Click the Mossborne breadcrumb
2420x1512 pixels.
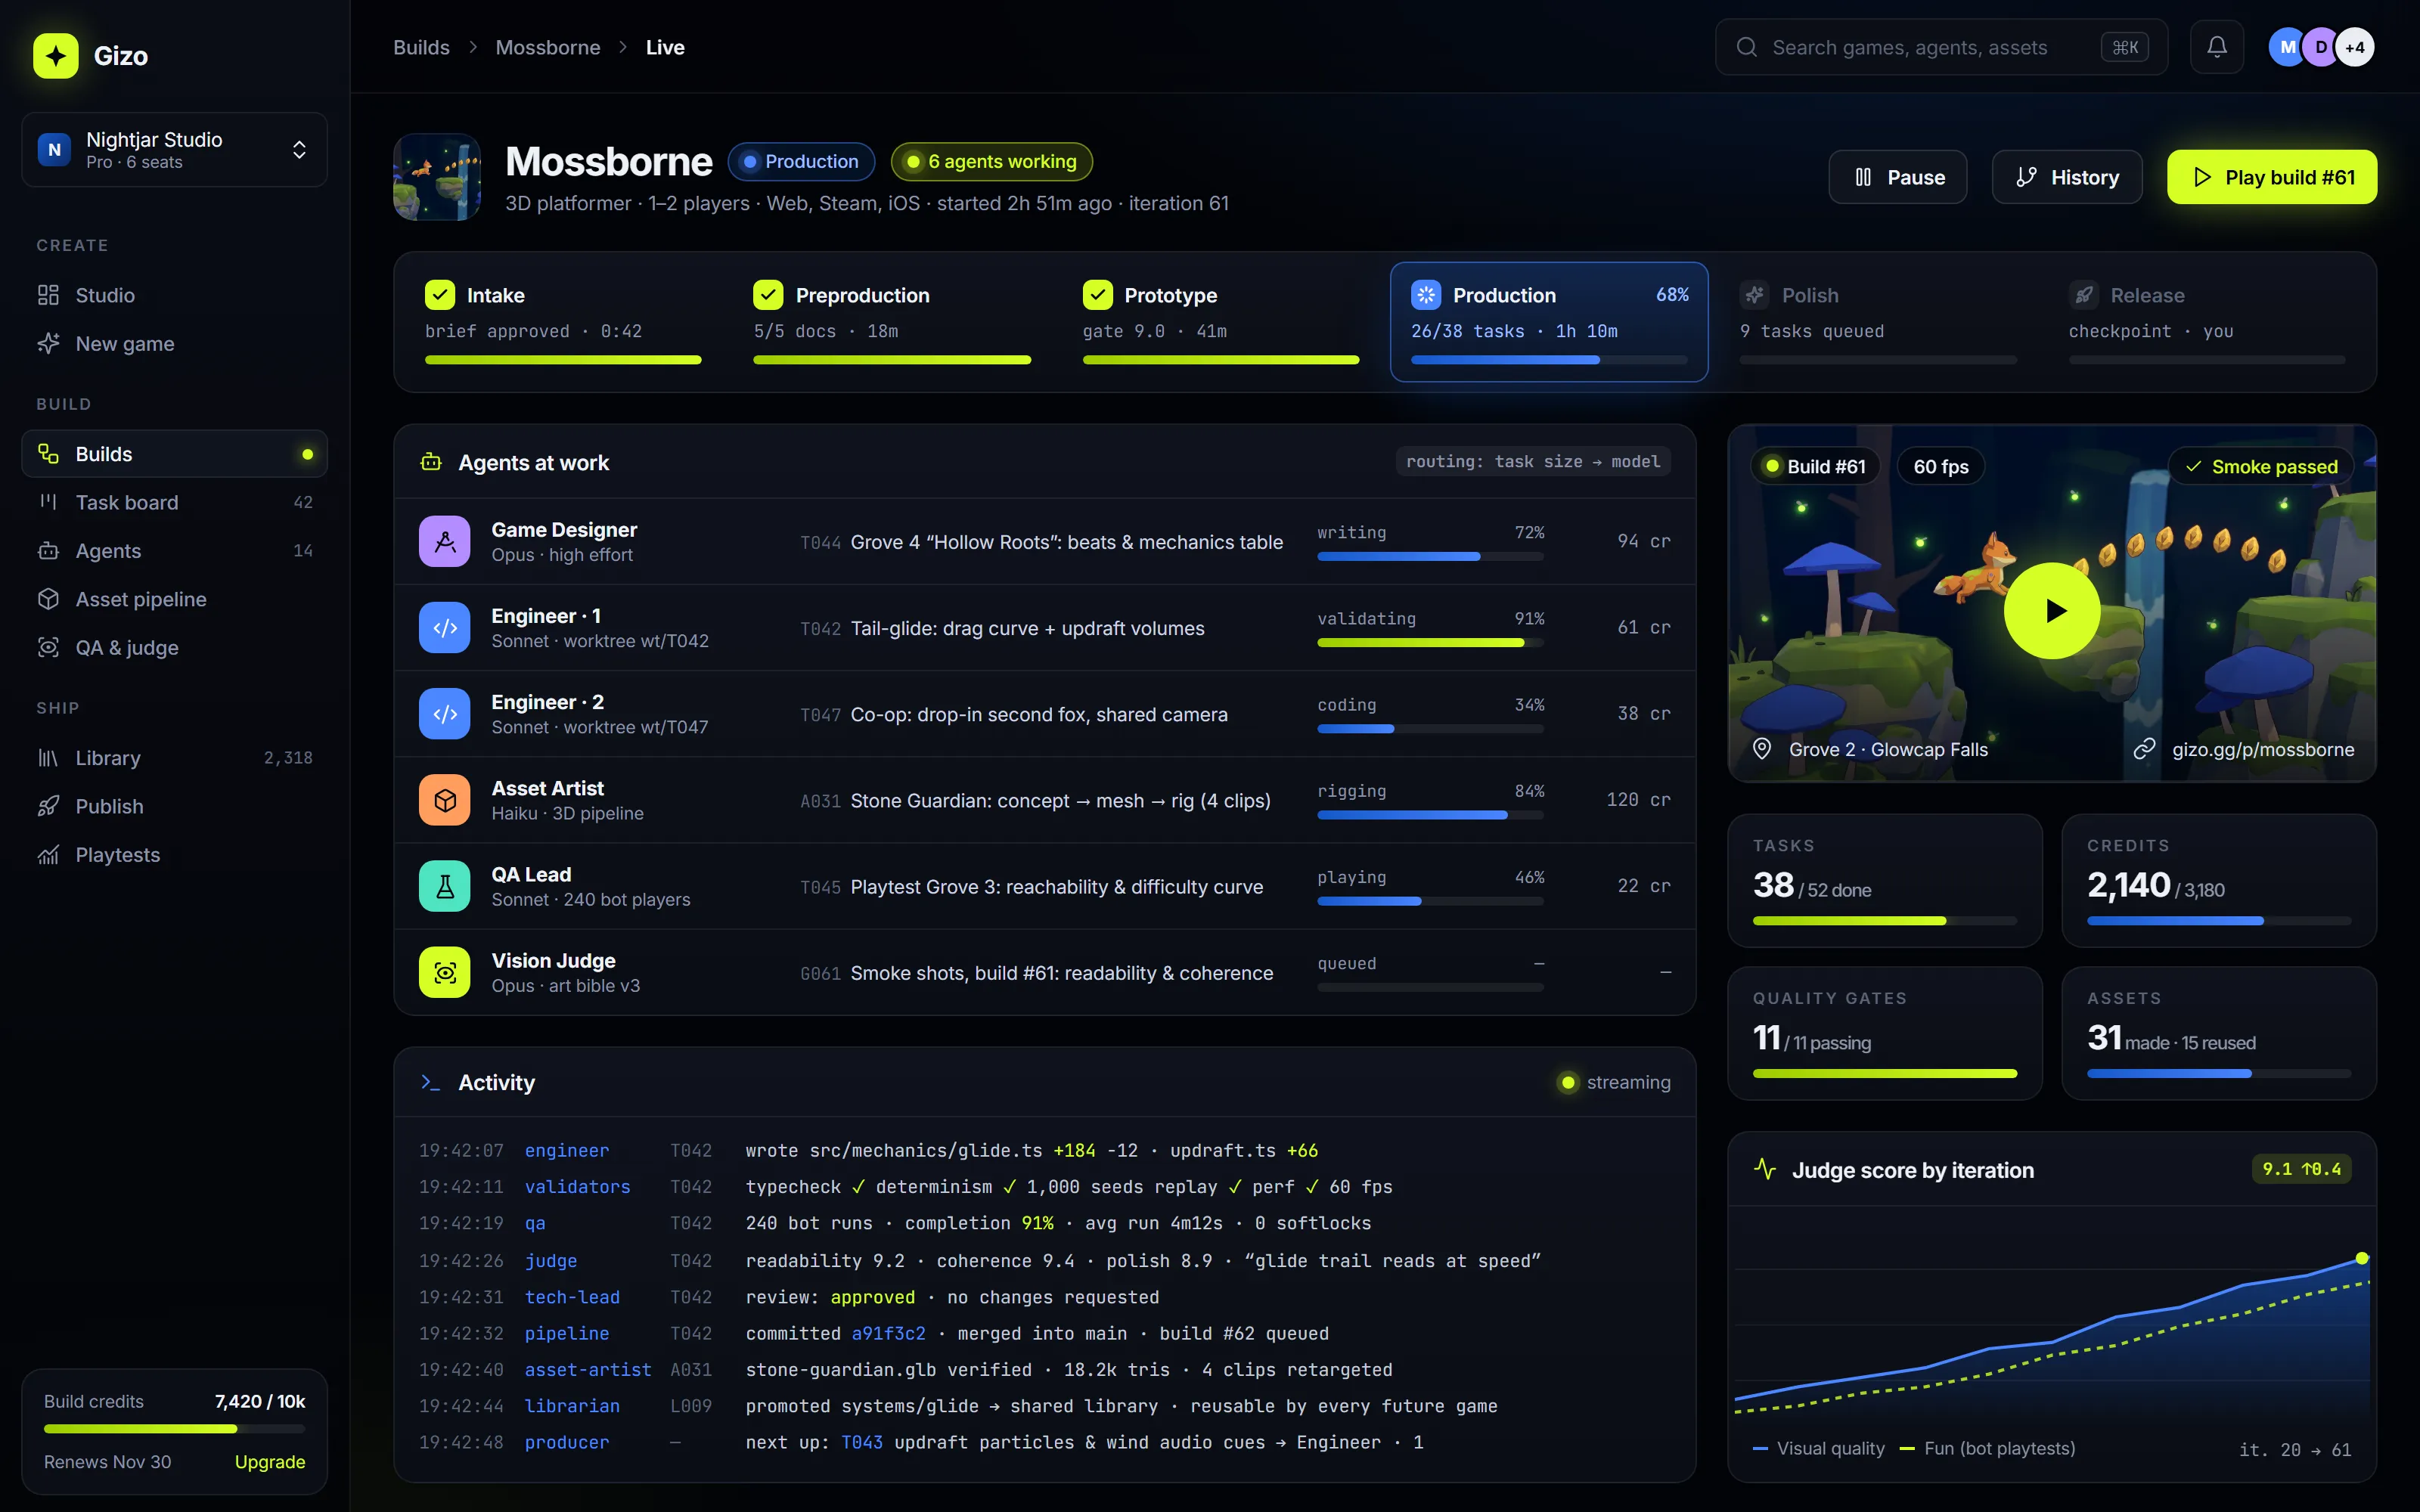click(548, 47)
